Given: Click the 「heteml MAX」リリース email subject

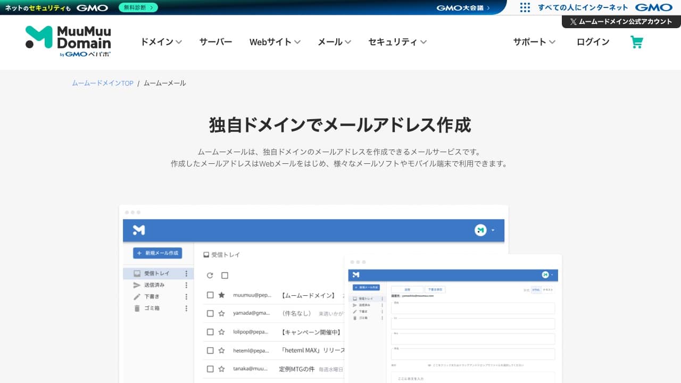Looking at the screenshot, I should (312, 351).
